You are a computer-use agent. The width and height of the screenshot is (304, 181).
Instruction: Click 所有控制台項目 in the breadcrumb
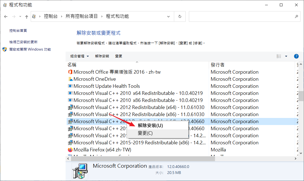click(x=82, y=16)
